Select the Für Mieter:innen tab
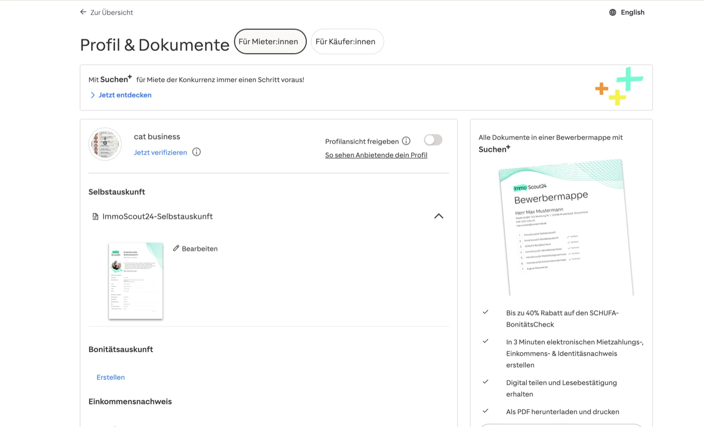This screenshot has height=427, width=704. click(x=271, y=41)
